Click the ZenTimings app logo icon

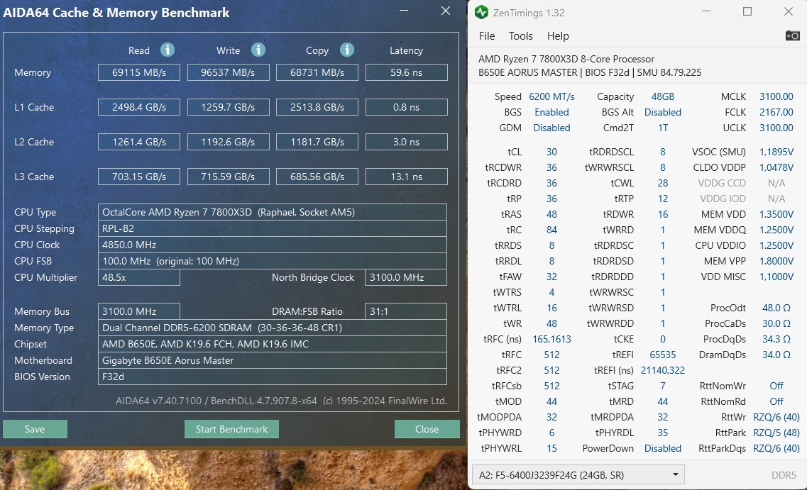pyautogui.click(x=481, y=12)
